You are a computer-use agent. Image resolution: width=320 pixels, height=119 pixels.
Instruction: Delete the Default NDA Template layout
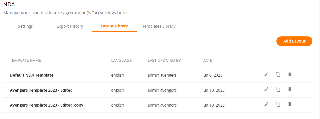tap(290, 74)
